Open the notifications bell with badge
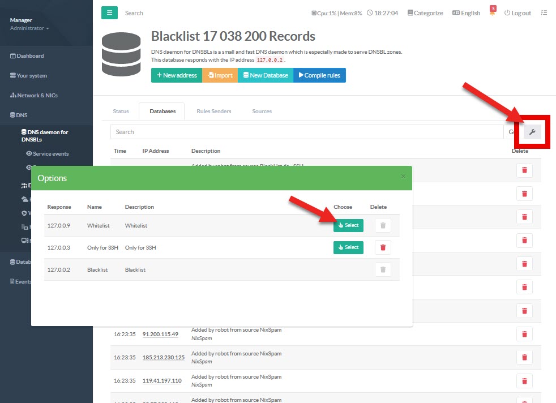This screenshot has width=556, height=403. pos(493,12)
